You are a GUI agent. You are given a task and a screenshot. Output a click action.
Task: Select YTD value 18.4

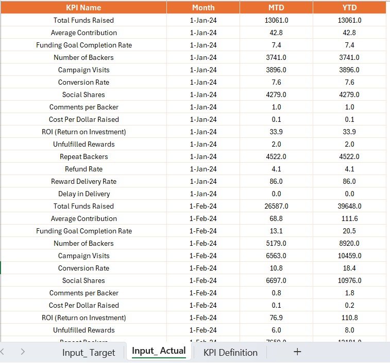coord(349,268)
